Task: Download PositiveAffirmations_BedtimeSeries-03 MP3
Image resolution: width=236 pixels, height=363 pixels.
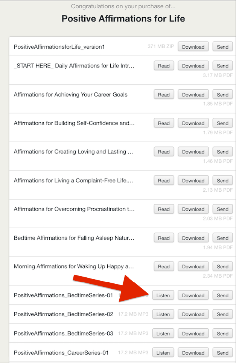Action: point(193,334)
